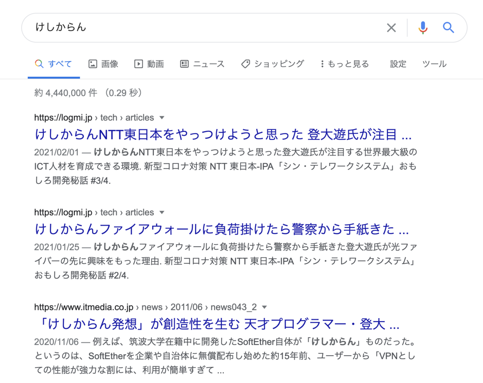
Task: Submit search with the magnifying glass icon
Action: pos(448,28)
